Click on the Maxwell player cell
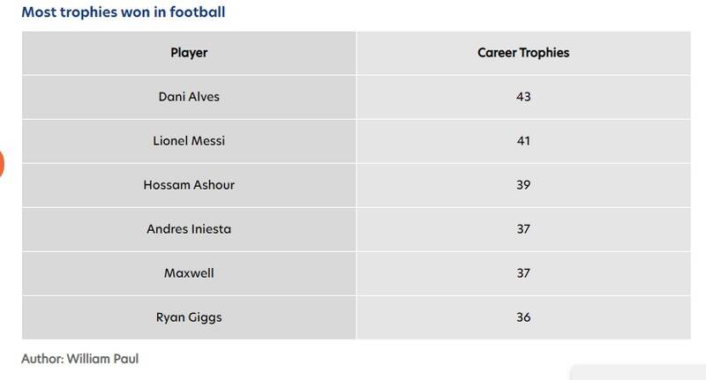This screenshot has width=706, height=380. (189, 273)
